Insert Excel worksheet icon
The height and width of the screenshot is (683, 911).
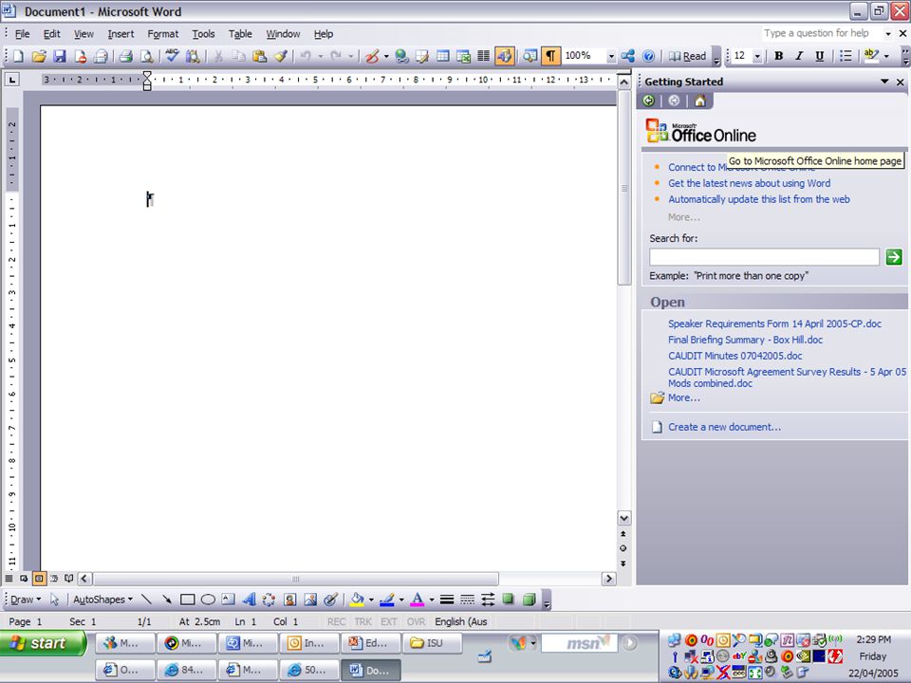pyautogui.click(x=463, y=56)
